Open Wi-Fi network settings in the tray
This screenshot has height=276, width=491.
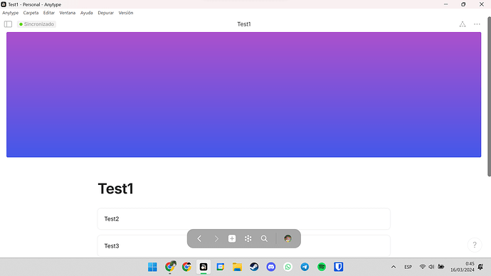423,267
